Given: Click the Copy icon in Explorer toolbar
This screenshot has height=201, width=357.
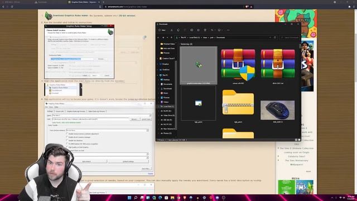Looking at the screenshot, I should (178, 30).
